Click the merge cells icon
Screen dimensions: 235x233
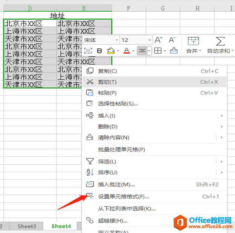[193, 41]
